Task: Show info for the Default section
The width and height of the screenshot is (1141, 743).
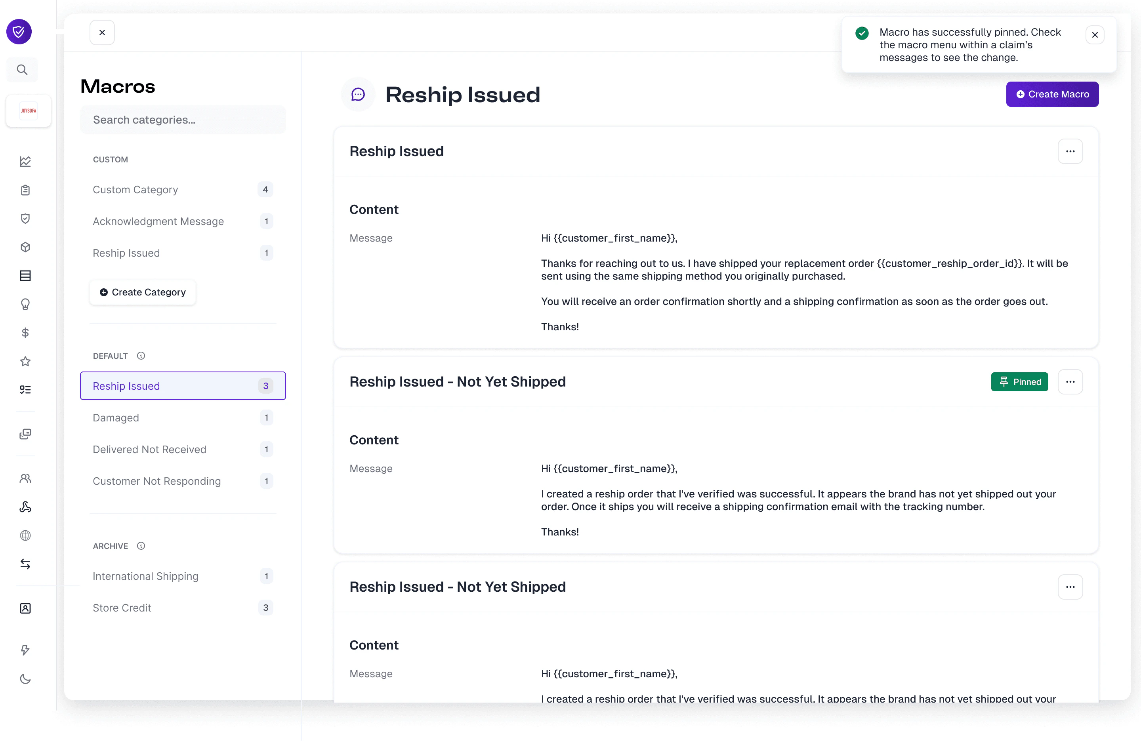Action: coord(141,356)
